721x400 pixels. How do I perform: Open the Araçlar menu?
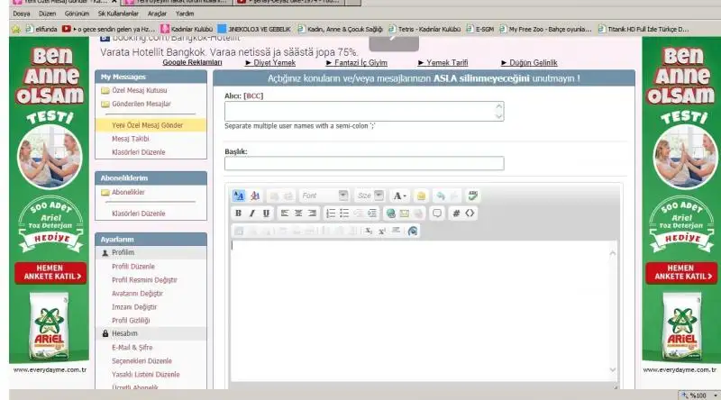pos(159,14)
